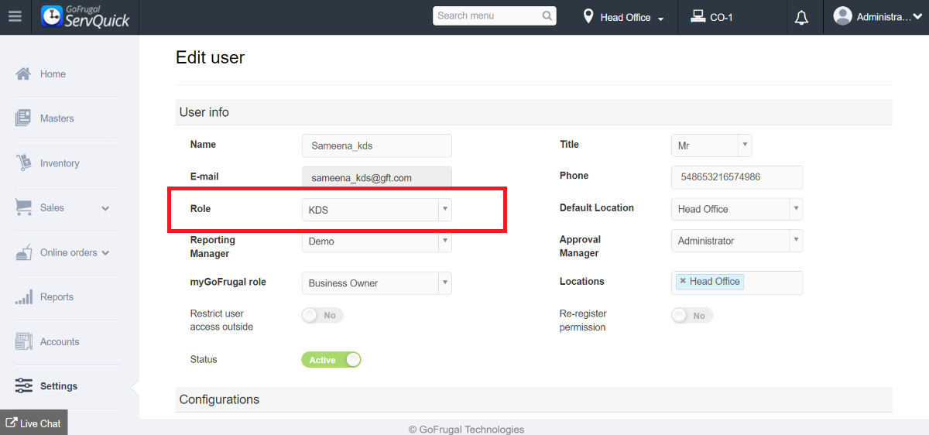Click the Accounts building icon
Viewport: 929px width, 435px height.
(x=23, y=341)
